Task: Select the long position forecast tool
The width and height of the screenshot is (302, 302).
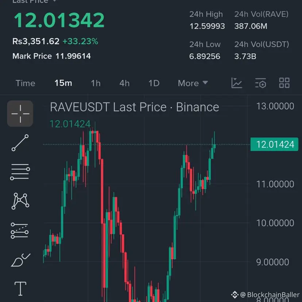Action: 20,231
